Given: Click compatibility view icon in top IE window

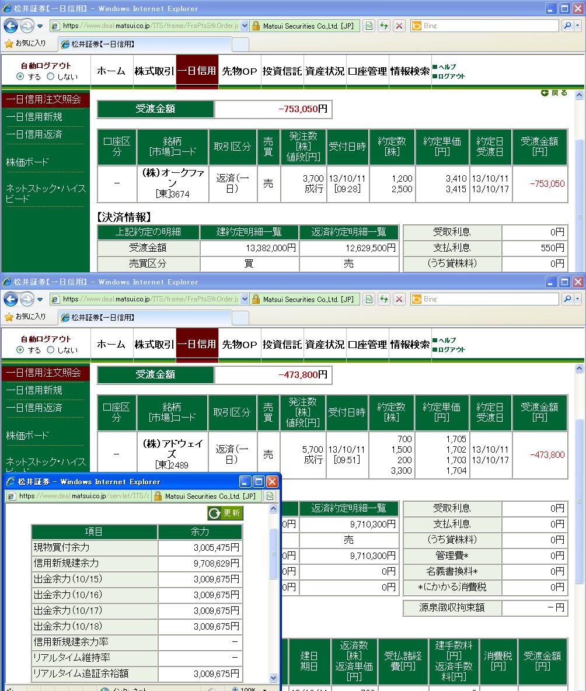Looking at the screenshot, I should pos(369,26).
